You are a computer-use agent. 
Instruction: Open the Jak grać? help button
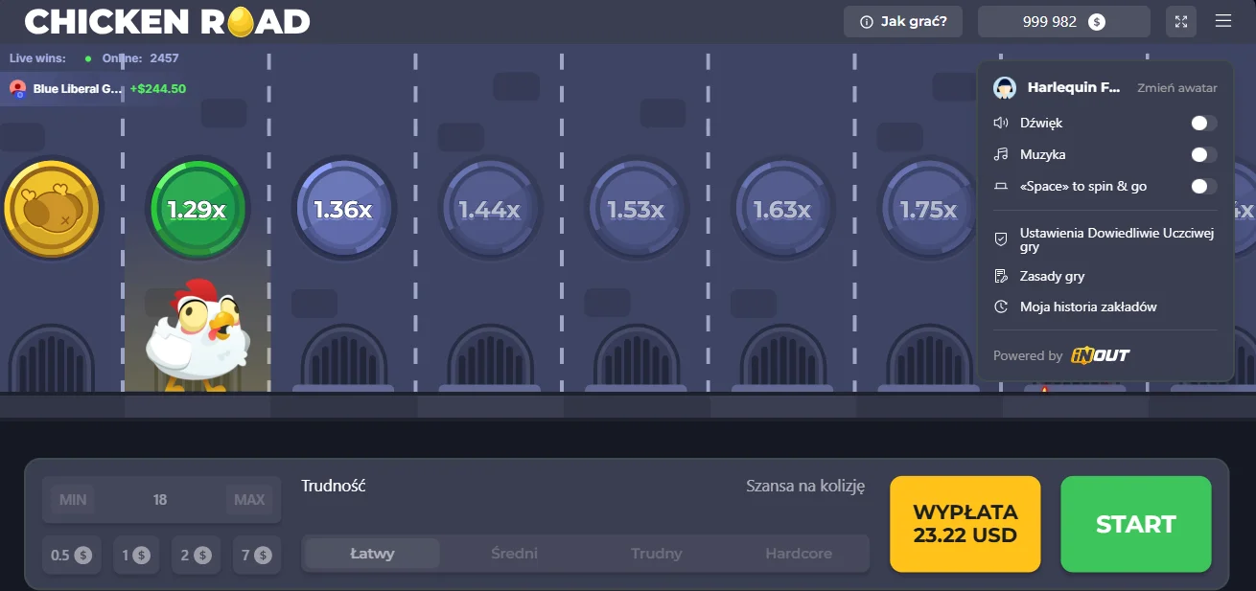point(902,21)
